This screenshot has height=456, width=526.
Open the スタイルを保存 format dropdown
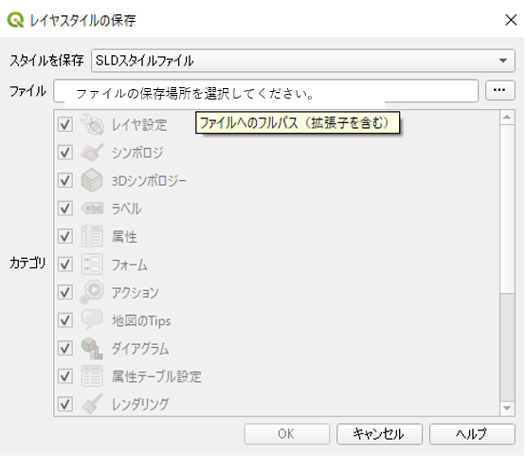pos(303,61)
